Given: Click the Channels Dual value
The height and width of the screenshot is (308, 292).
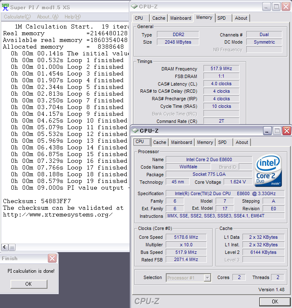Looking at the screenshot, I should coord(264,34).
